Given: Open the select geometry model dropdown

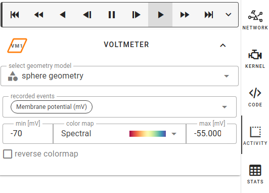Looking at the screenshot, I should (x=119, y=76).
